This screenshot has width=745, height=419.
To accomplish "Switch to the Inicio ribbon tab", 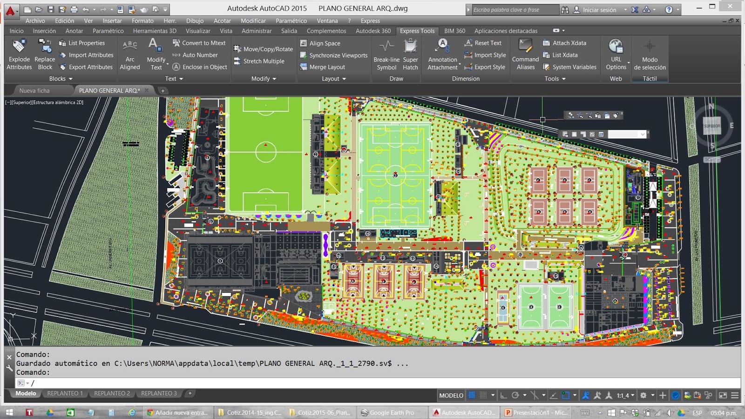I will click(x=16, y=31).
